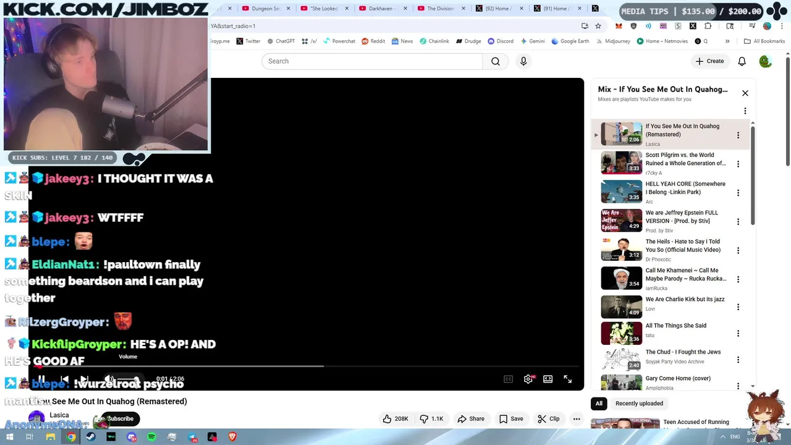Open Steam from the taskbar

click(91, 437)
